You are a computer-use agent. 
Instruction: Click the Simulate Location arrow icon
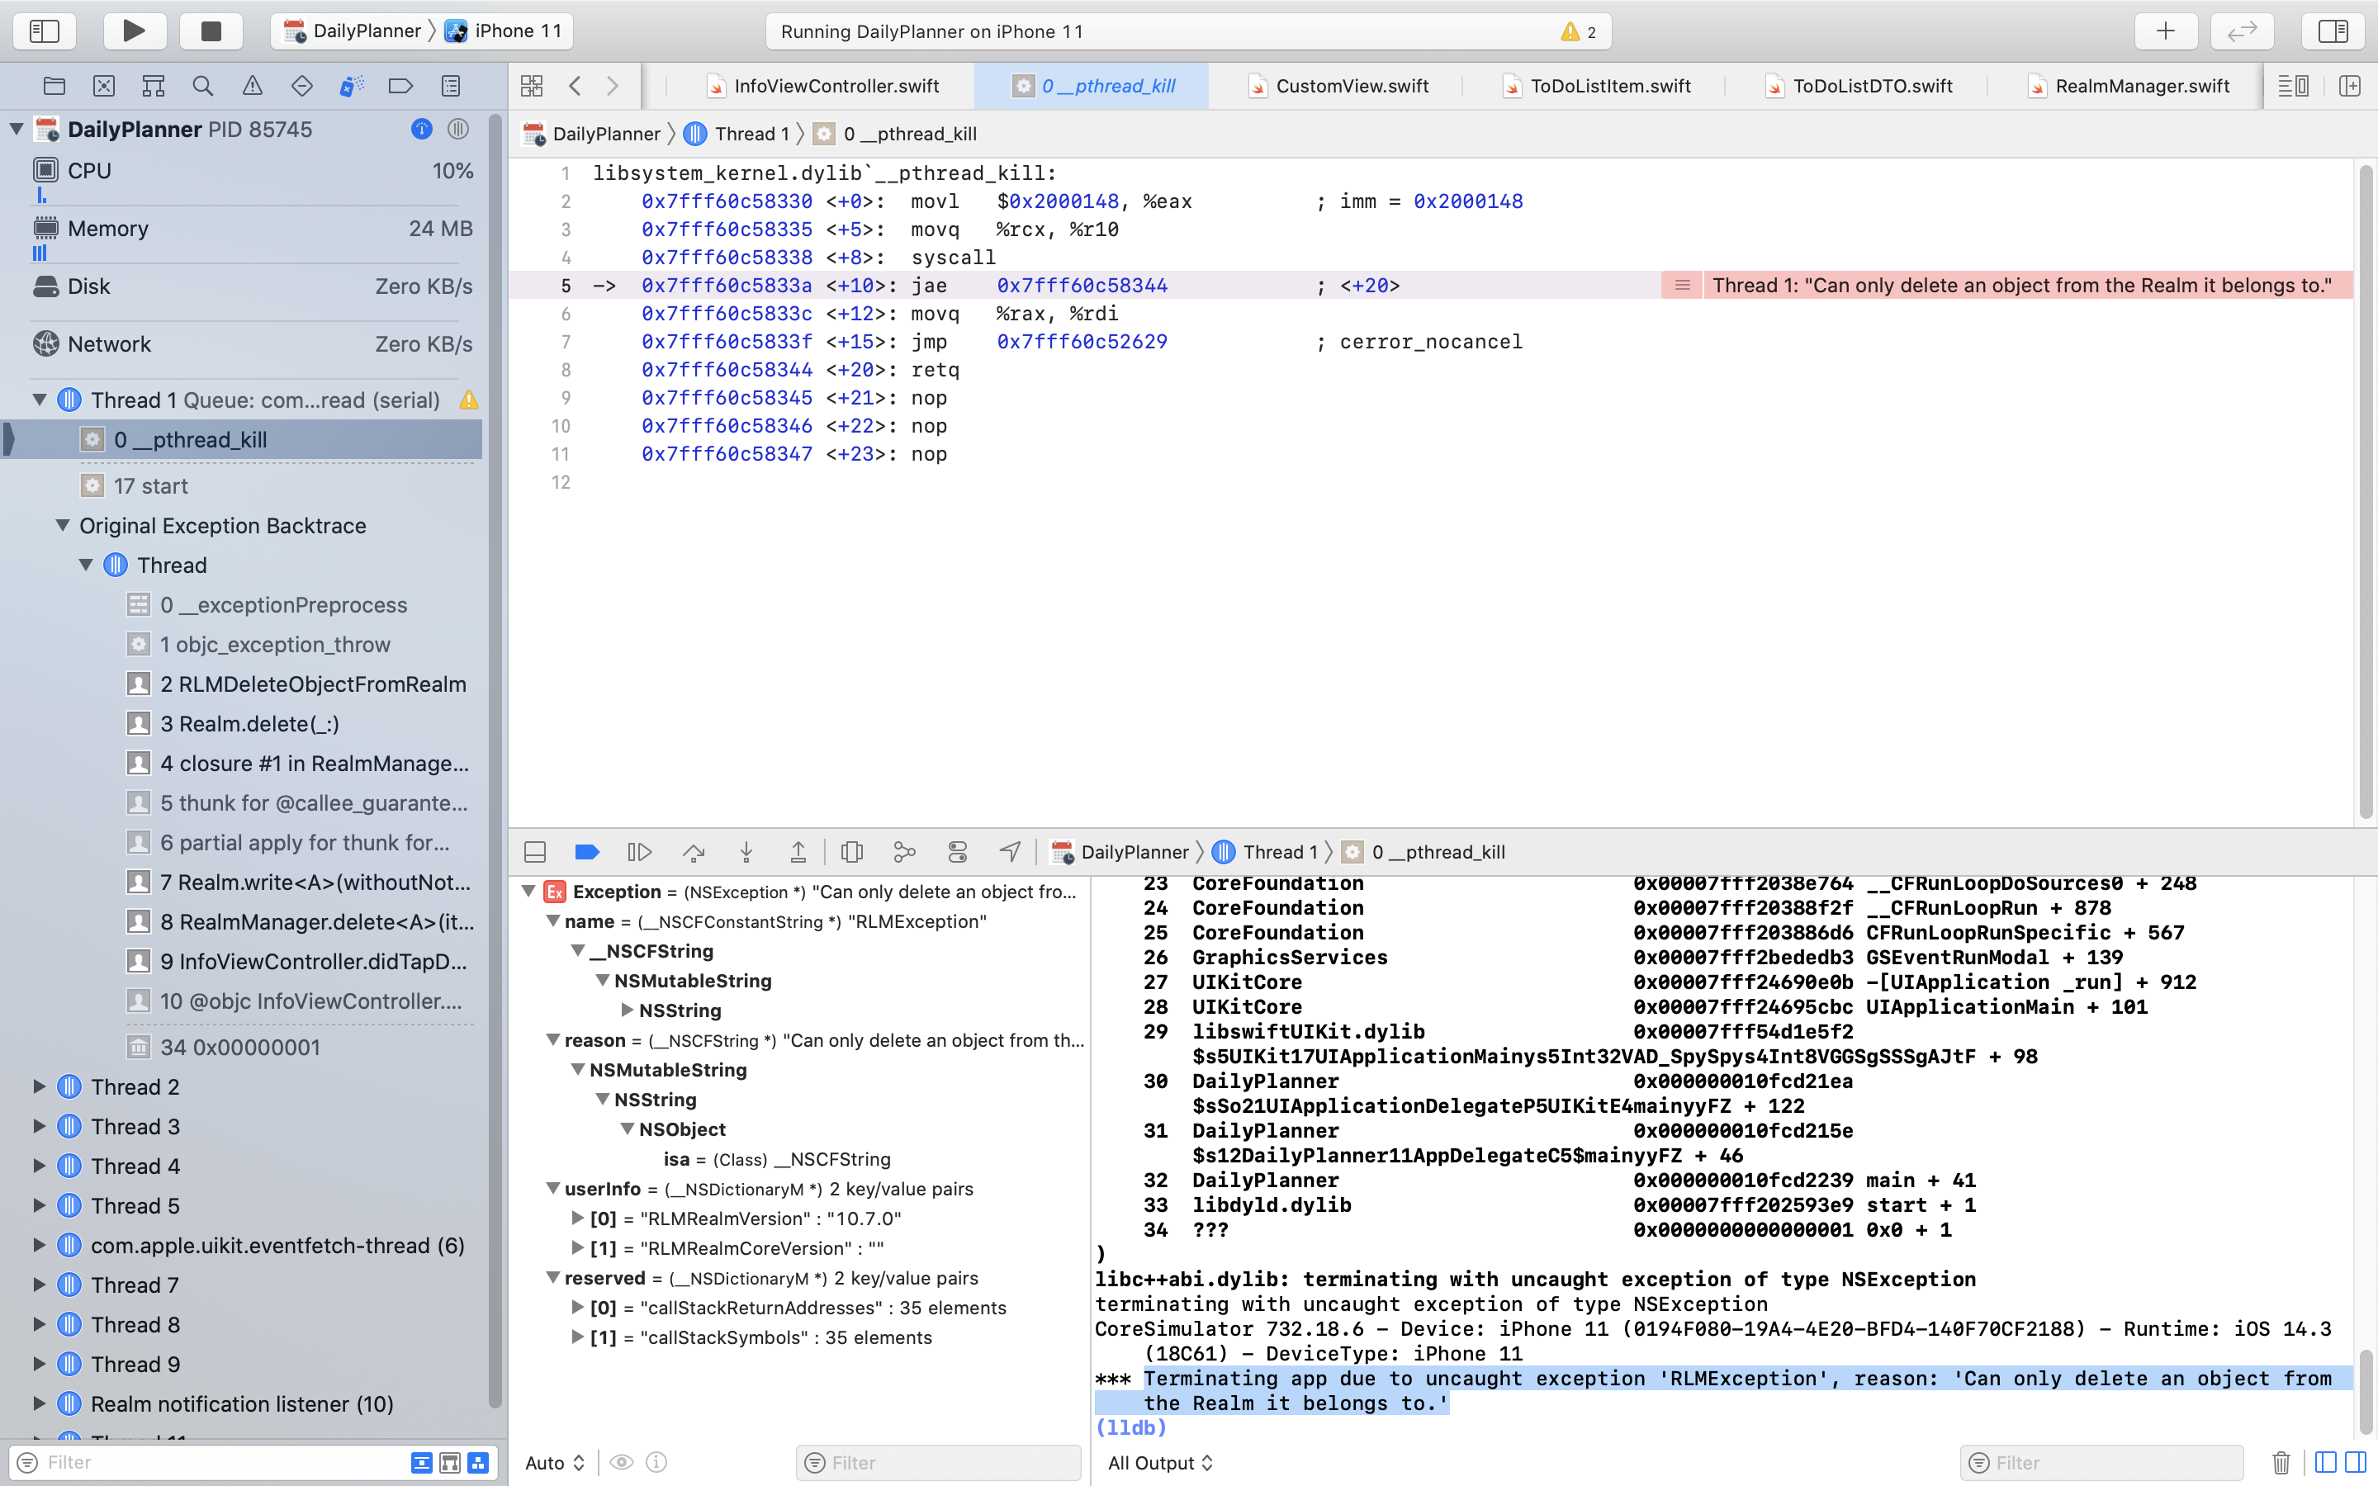coord(1009,852)
